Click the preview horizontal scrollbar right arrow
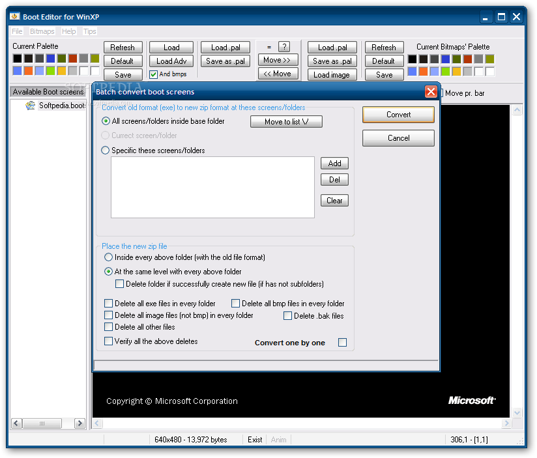 point(506,423)
